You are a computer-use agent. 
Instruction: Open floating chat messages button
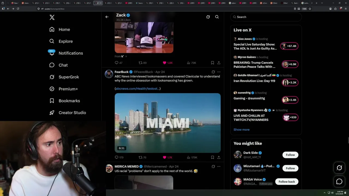339,182
